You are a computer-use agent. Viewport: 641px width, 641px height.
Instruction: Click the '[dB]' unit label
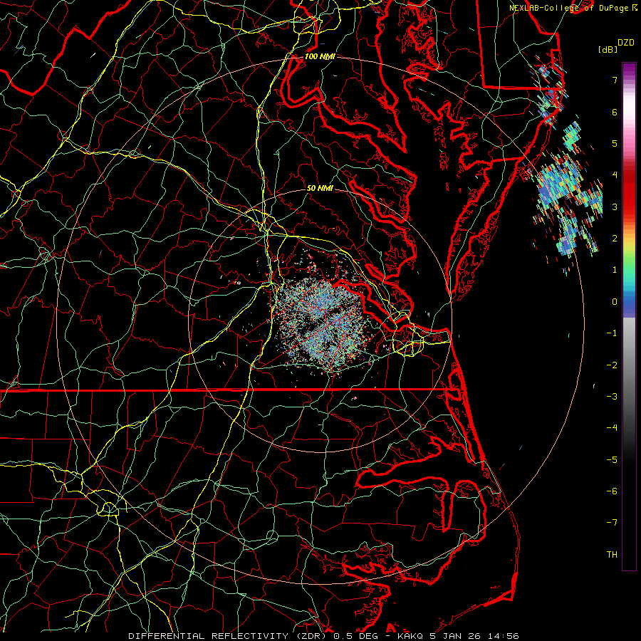pos(608,49)
